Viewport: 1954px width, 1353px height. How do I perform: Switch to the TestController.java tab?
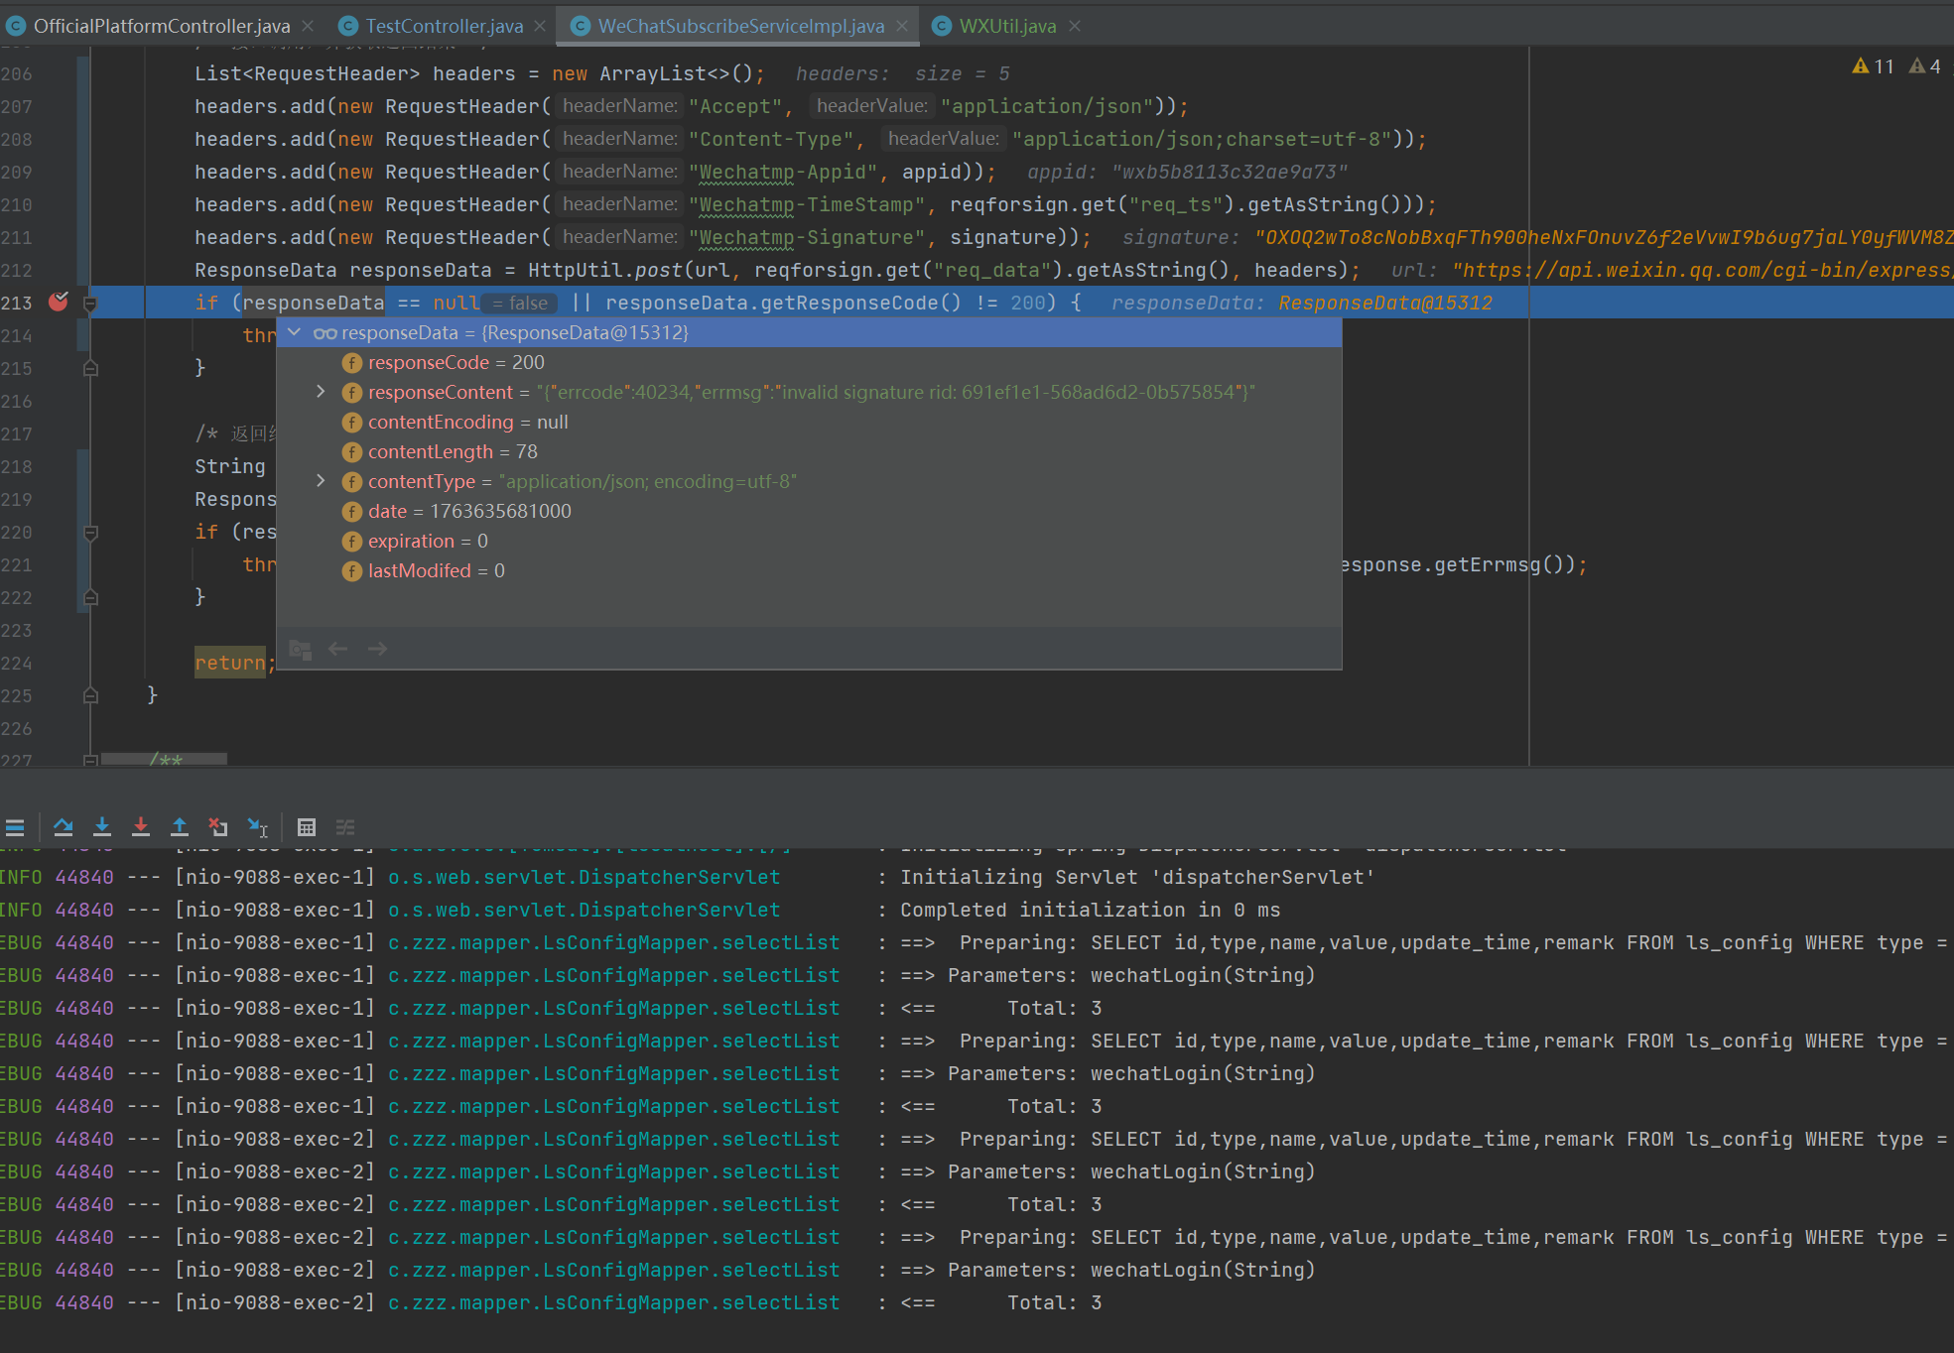click(443, 26)
